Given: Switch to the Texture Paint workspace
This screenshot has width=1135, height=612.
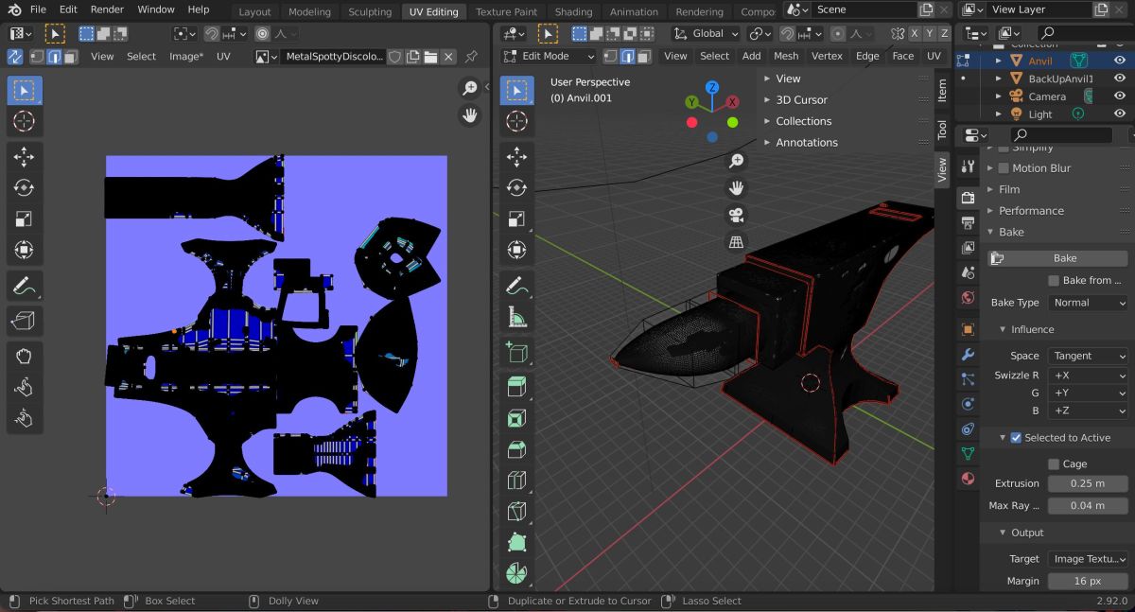Looking at the screenshot, I should pos(506,12).
